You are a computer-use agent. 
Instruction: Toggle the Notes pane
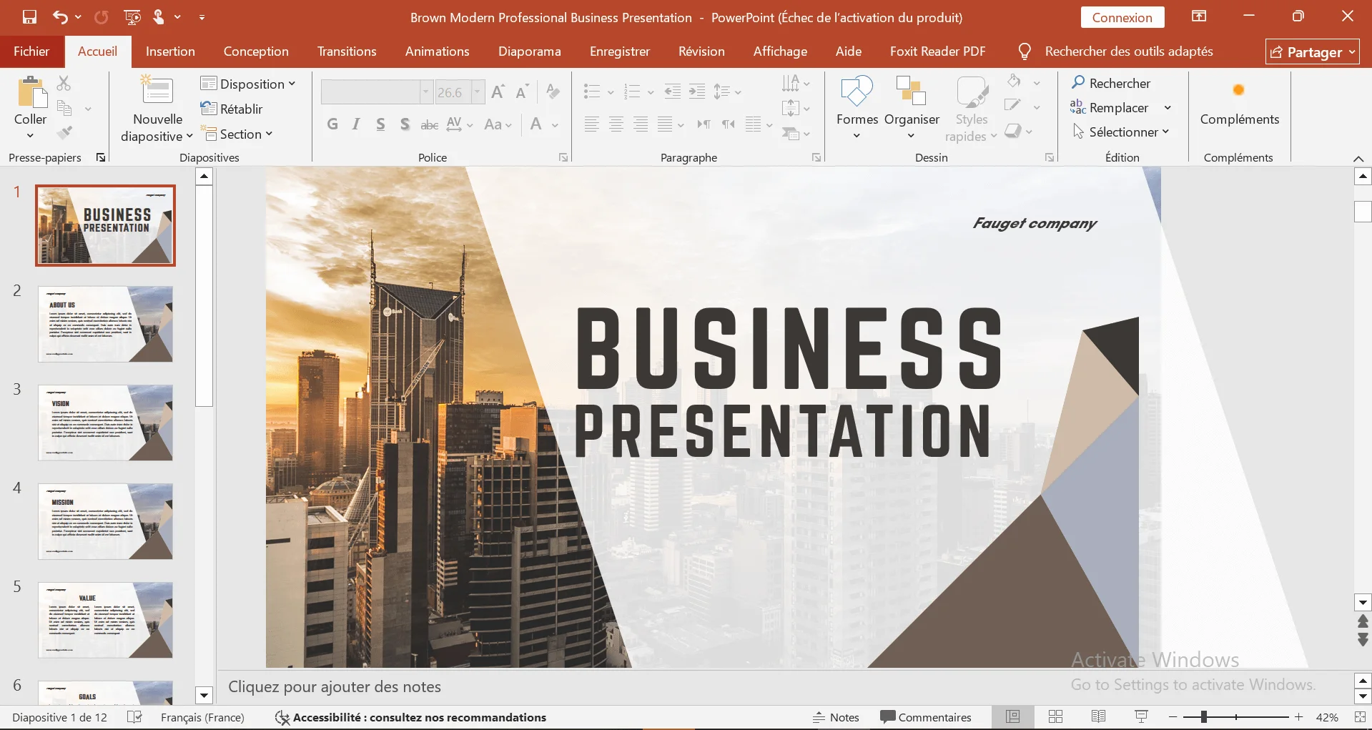pyautogui.click(x=836, y=717)
